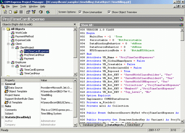Close the Objects panel with X
The width and height of the screenshot is (185, 133).
click(75, 24)
